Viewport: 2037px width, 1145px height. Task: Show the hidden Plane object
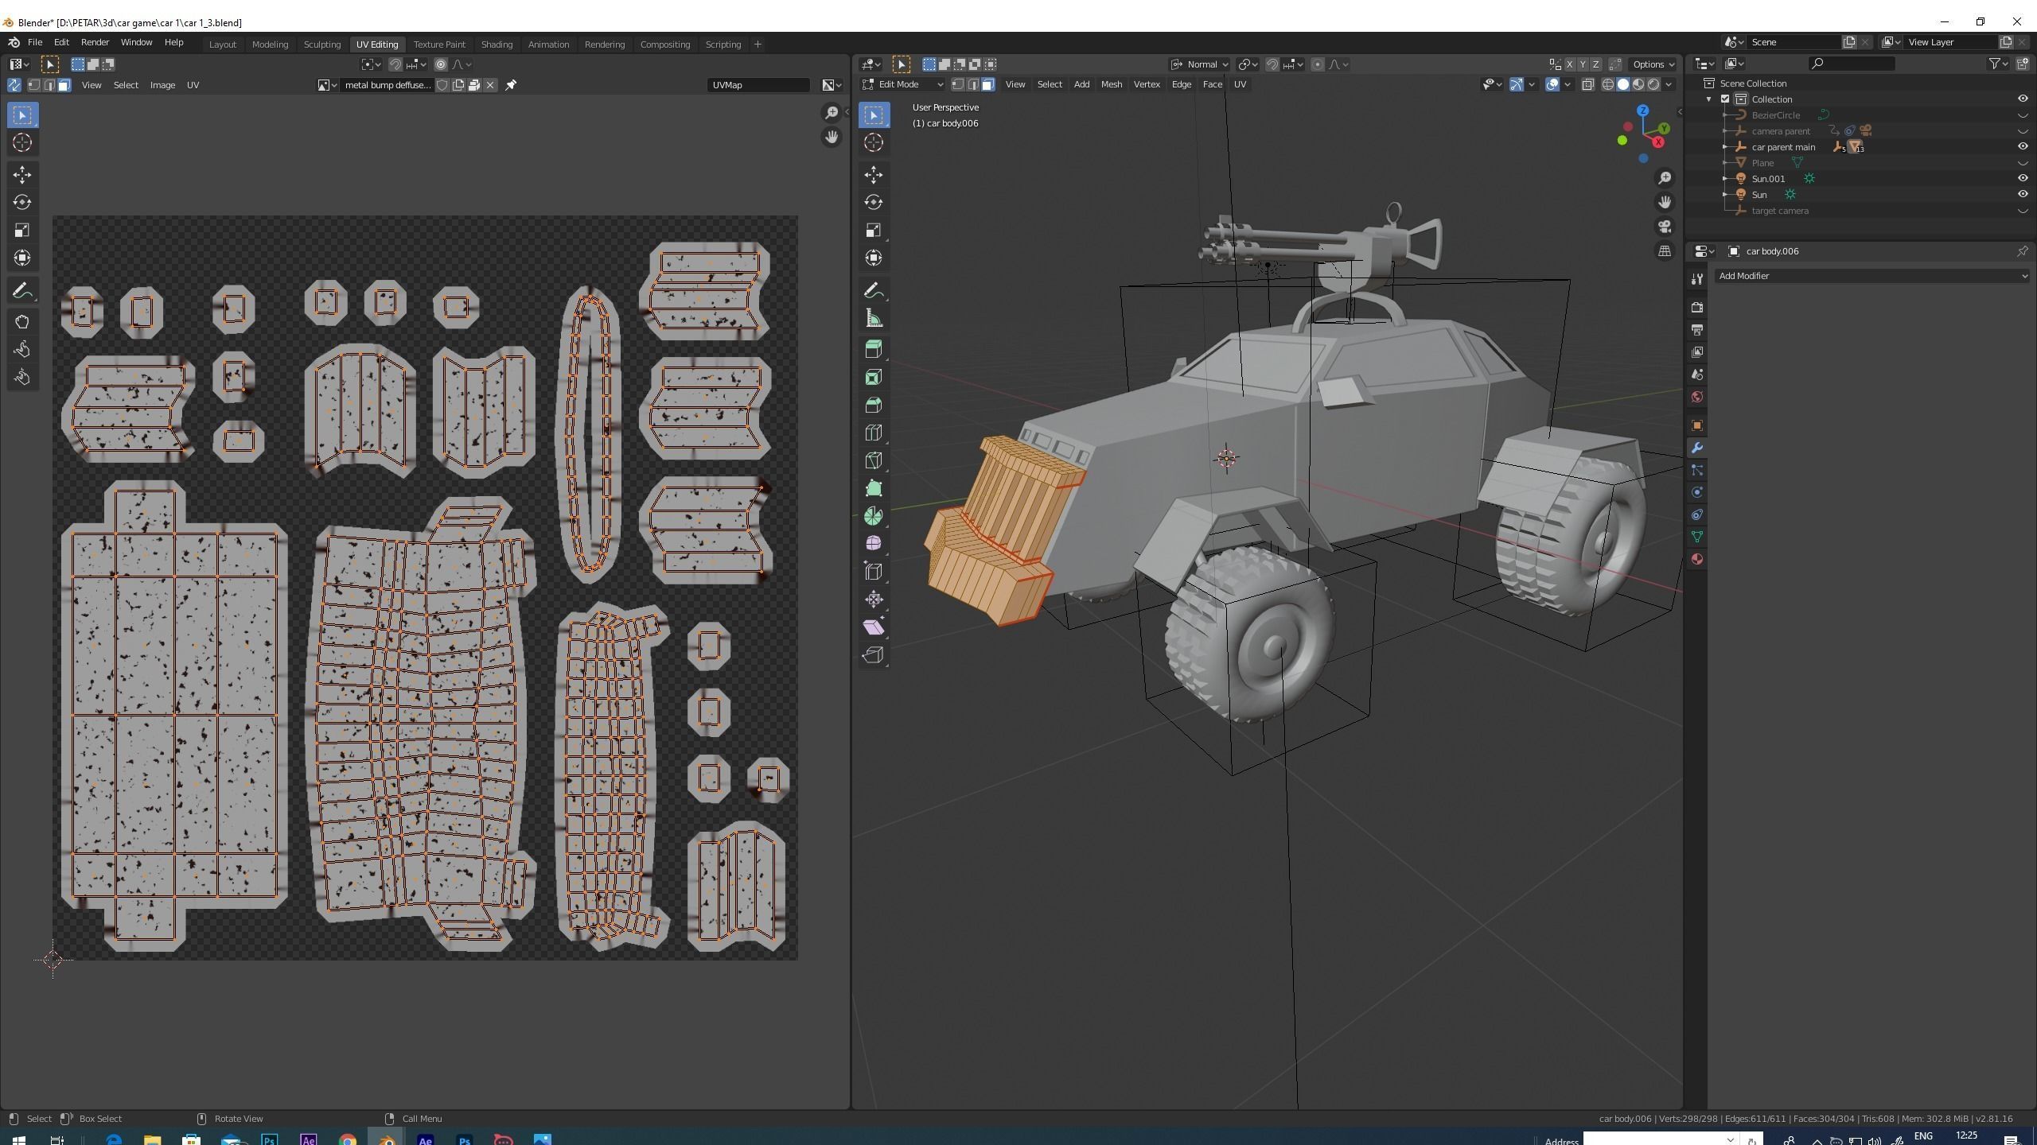[x=2022, y=162]
